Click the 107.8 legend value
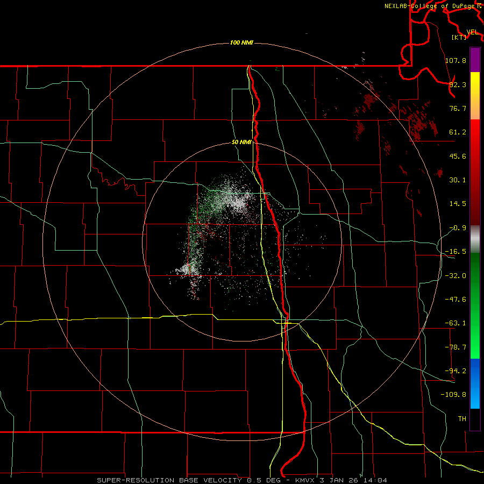 click(455, 60)
